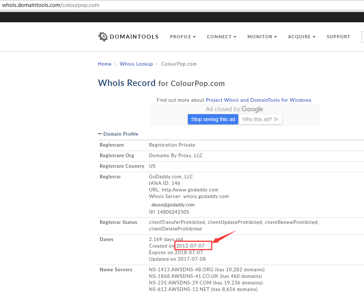Open the Connect dropdown menu
The width and height of the screenshot is (364, 295).
(x=221, y=37)
